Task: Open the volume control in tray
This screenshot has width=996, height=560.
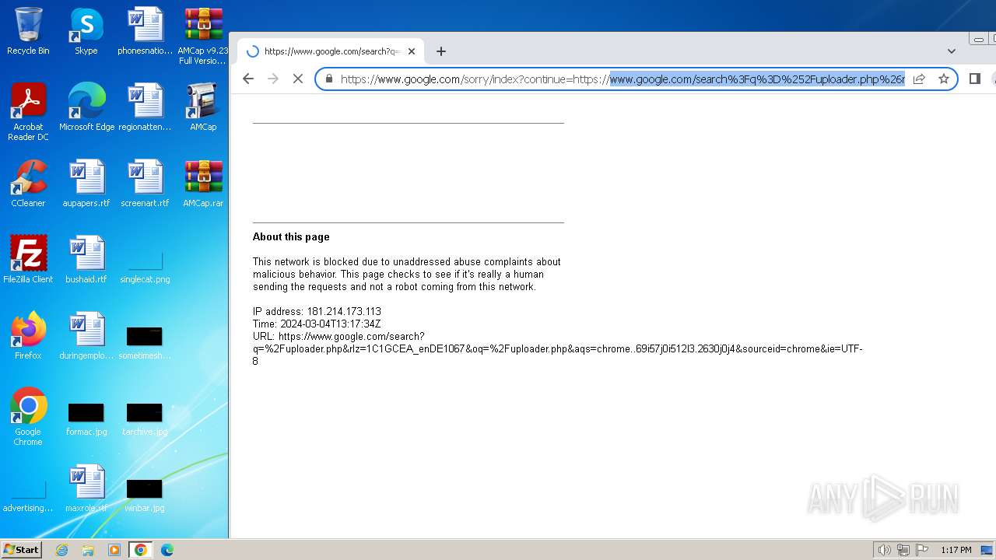Action: point(884,550)
